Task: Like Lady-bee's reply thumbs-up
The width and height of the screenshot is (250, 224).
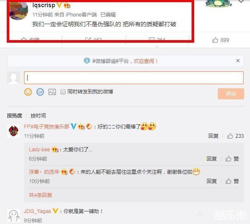Action: (x=232, y=158)
